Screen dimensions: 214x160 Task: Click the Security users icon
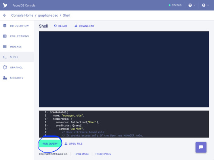click(5, 78)
